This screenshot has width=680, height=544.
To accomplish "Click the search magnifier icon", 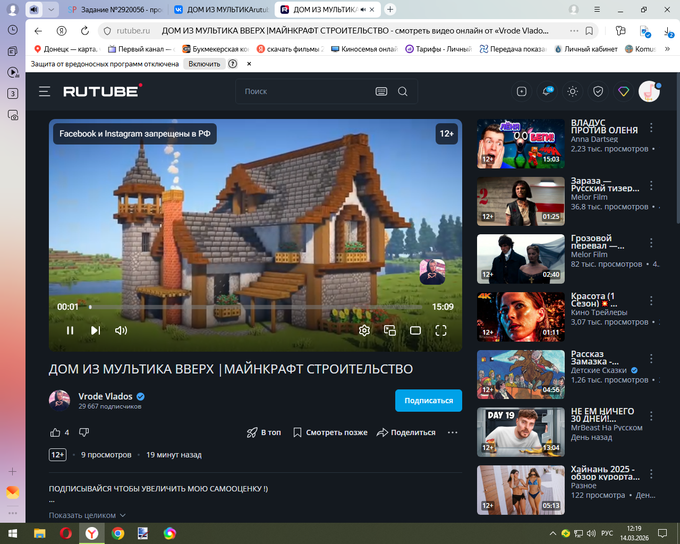I will [403, 91].
